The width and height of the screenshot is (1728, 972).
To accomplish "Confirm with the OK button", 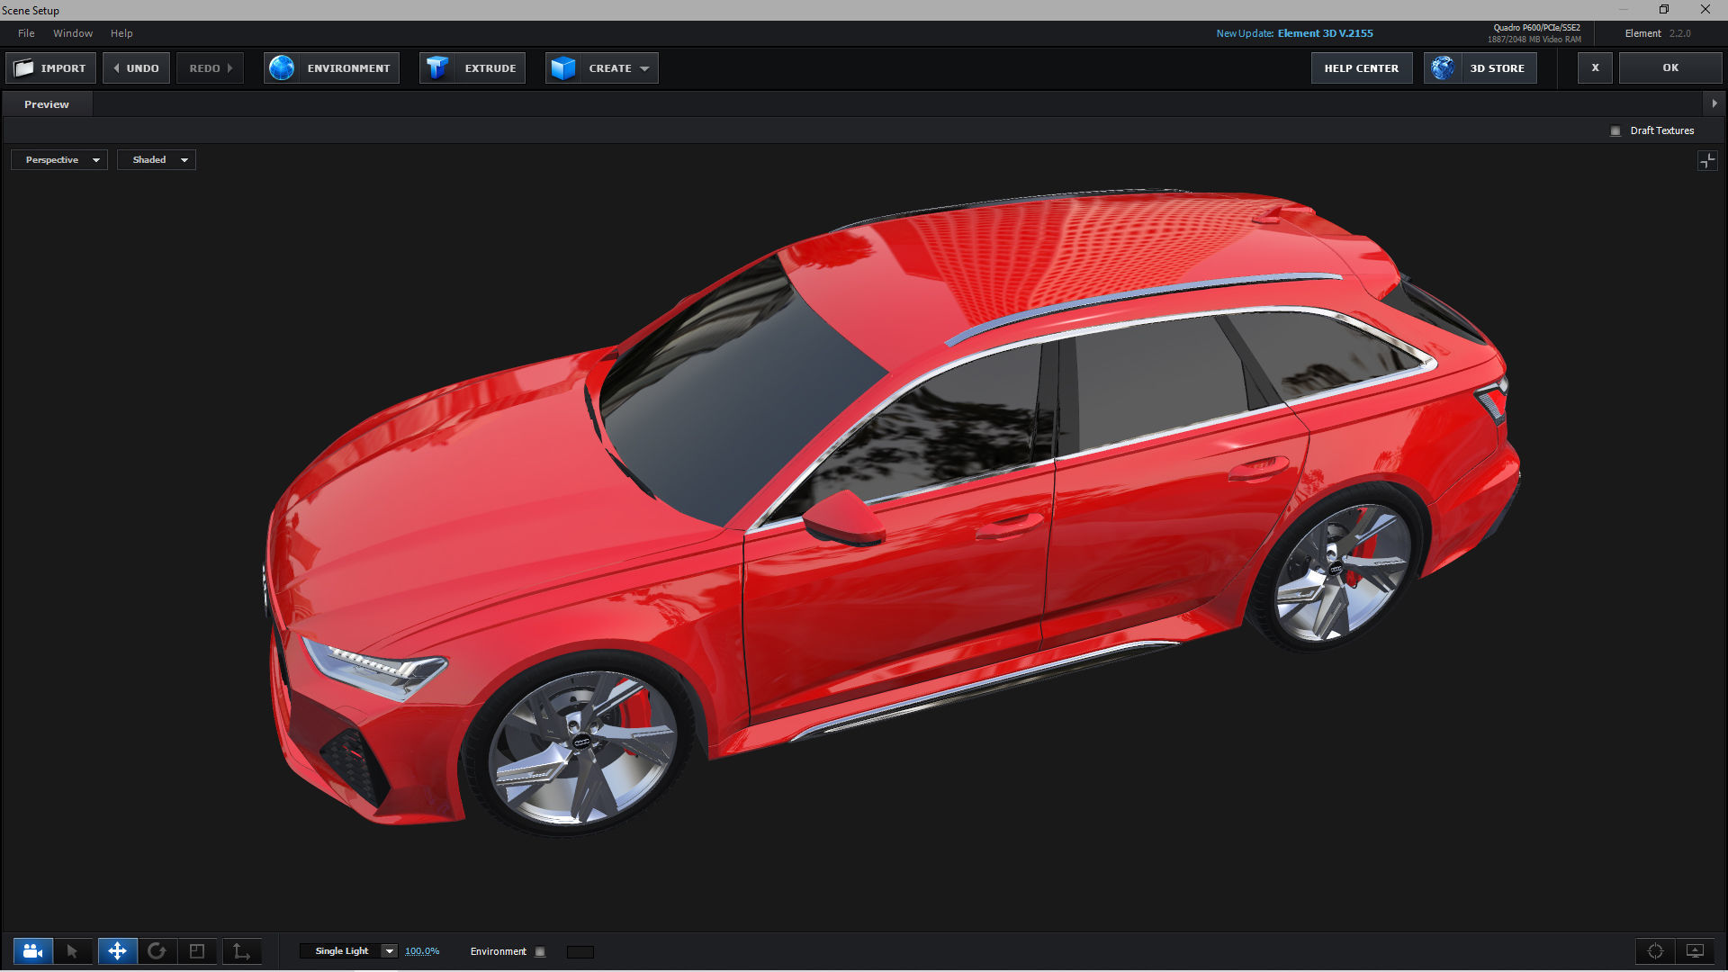I will coord(1670,68).
